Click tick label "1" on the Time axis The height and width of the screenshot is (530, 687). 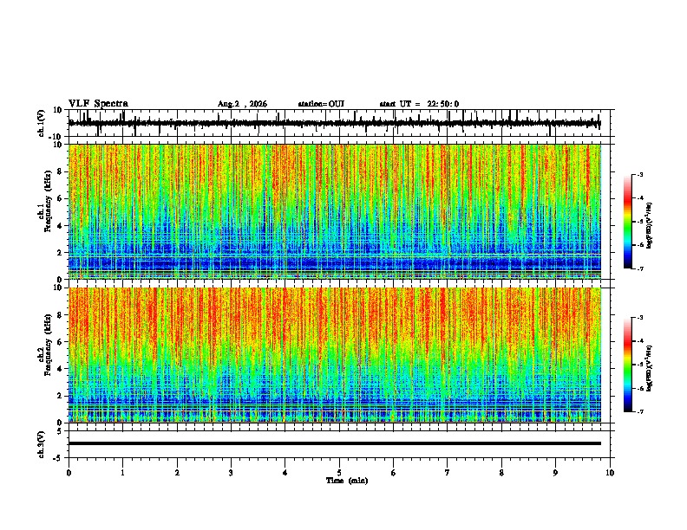tap(122, 473)
